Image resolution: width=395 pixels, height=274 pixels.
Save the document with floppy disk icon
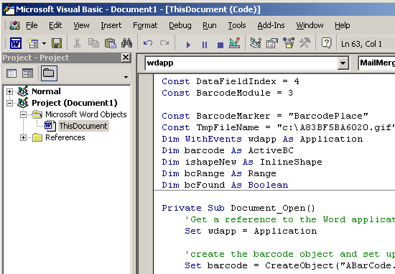click(57, 43)
